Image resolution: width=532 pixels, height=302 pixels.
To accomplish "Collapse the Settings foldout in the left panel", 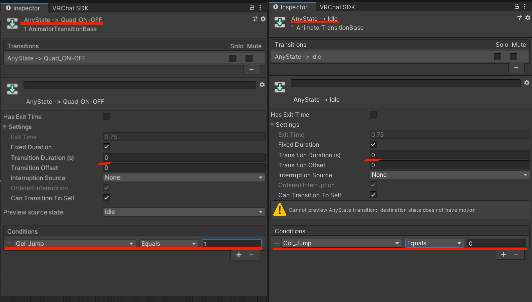I will pyautogui.click(x=6, y=127).
